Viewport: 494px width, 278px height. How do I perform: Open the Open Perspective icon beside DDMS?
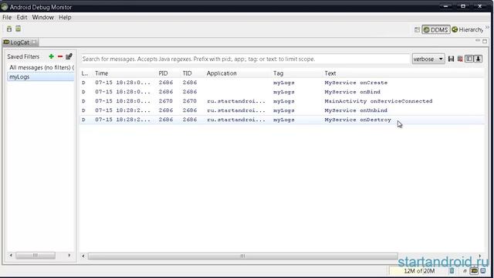(x=417, y=29)
